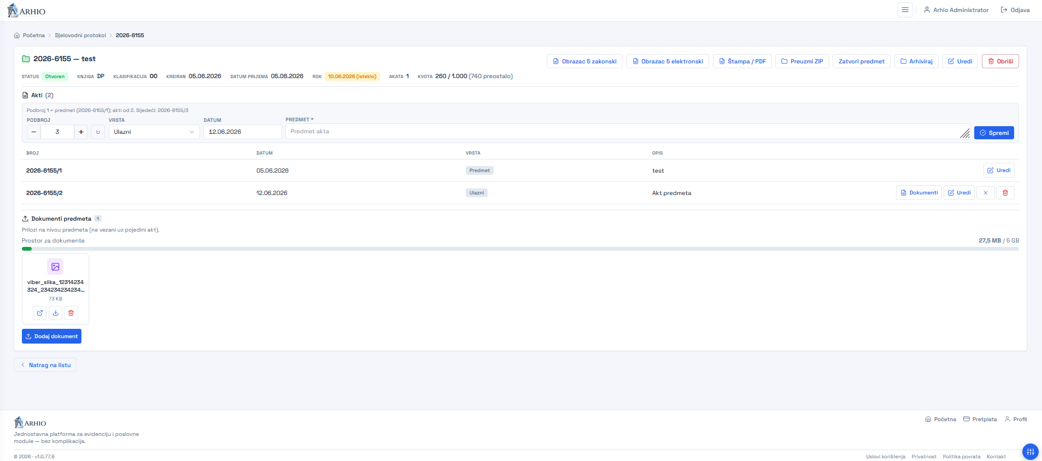The image size is (1042, 461).
Task: Open the Vrsta dropdown showing Ulazni
Action: click(x=154, y=132)
